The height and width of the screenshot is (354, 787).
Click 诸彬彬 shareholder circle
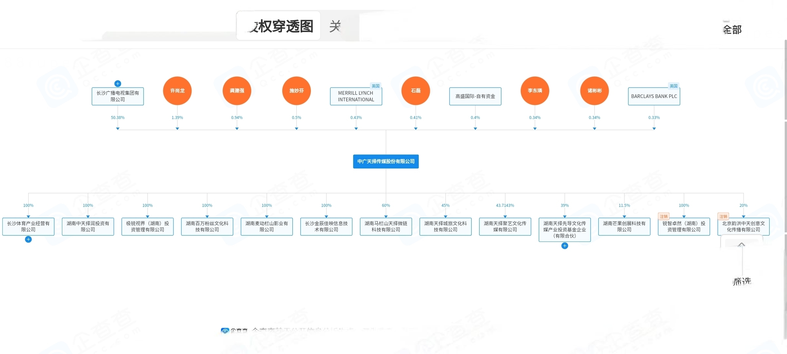point(595,91)
